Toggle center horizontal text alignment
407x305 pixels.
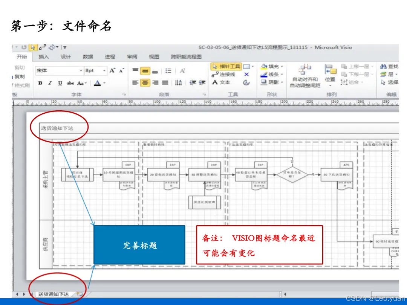tap(145, 83)
